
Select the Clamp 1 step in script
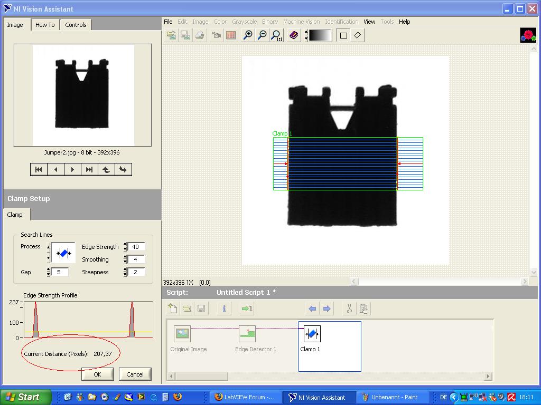(x=311, y=337)
